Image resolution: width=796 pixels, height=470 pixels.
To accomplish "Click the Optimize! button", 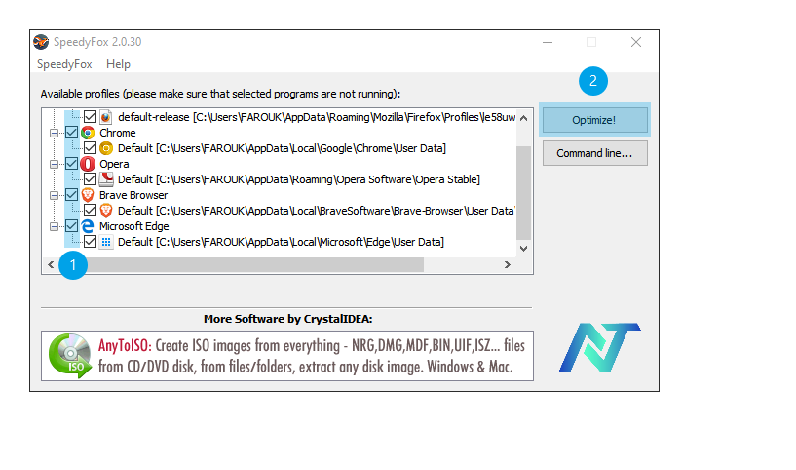I will point(594,120).
